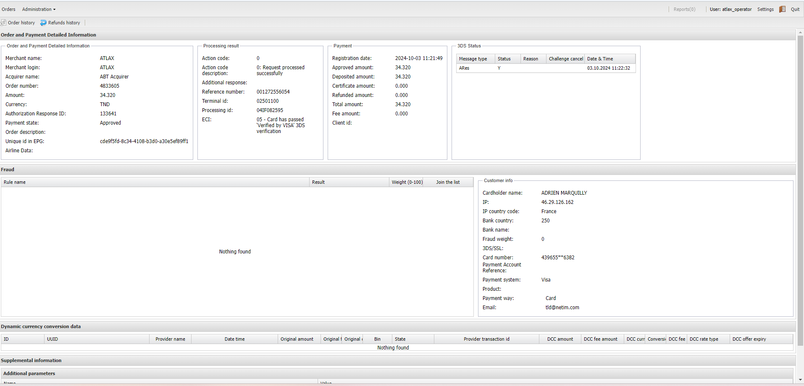The width and height of the screenshot is (804, 386).
Task: Click the User: atlax_operator label
Action: click(x=730, y=9)
